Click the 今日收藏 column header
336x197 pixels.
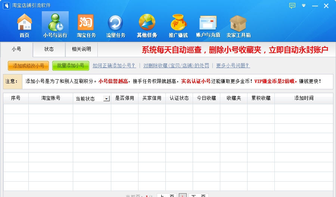(206, 98)
